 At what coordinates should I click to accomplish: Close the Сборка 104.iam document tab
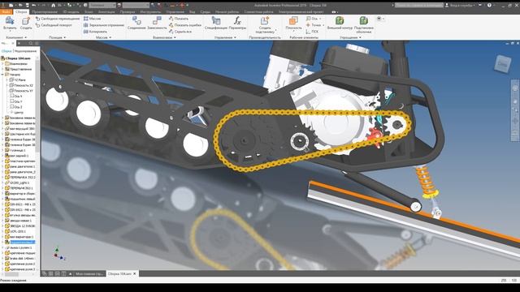pyautogui.click(x=135, y=274)
